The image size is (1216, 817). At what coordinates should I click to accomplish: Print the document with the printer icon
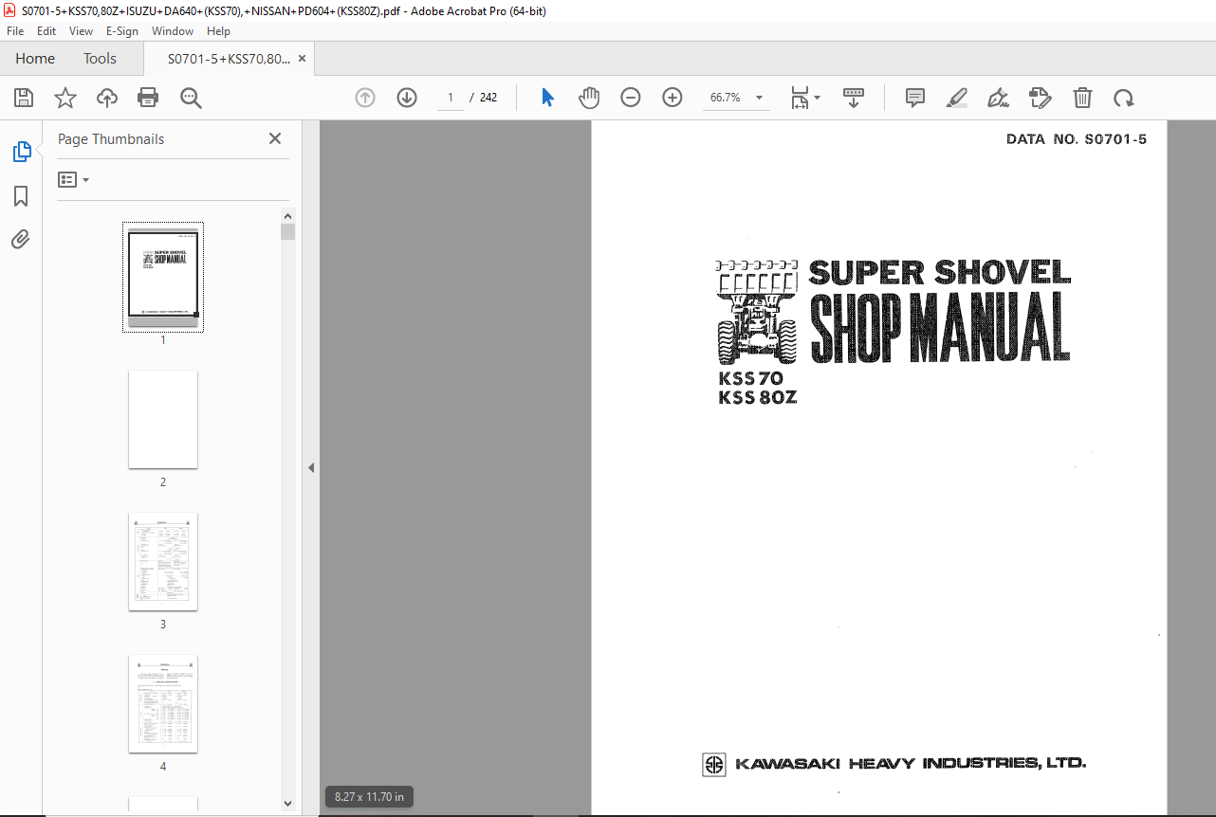pyautogui.click(x=148, y=98)
